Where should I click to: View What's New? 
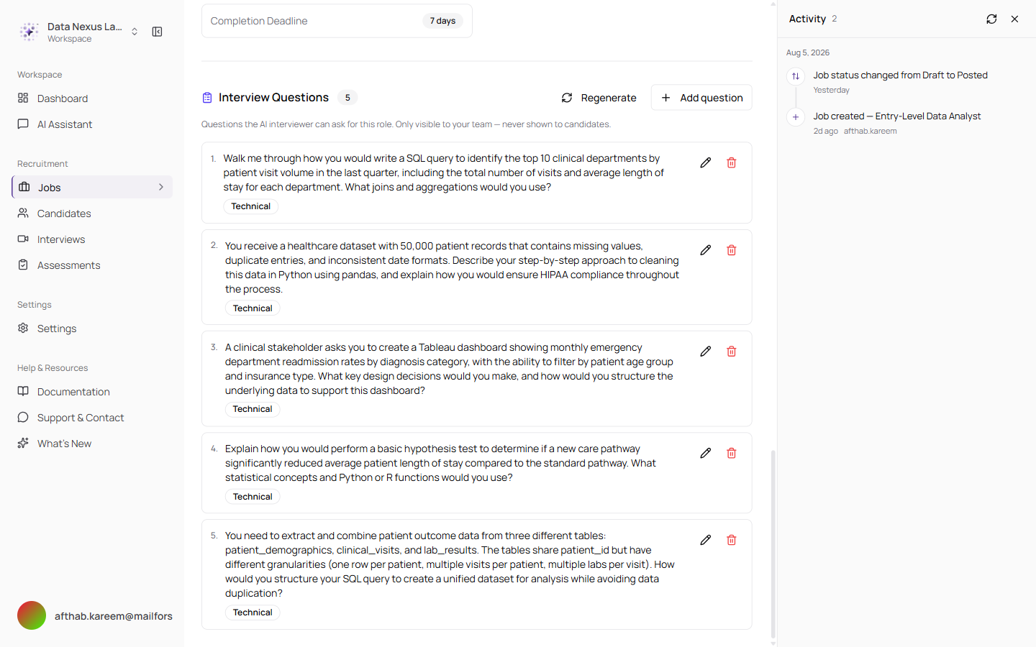coord(92,444)
